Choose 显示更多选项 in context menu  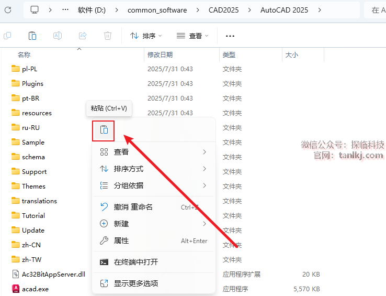pyautogui.click(x=154, y=283)
